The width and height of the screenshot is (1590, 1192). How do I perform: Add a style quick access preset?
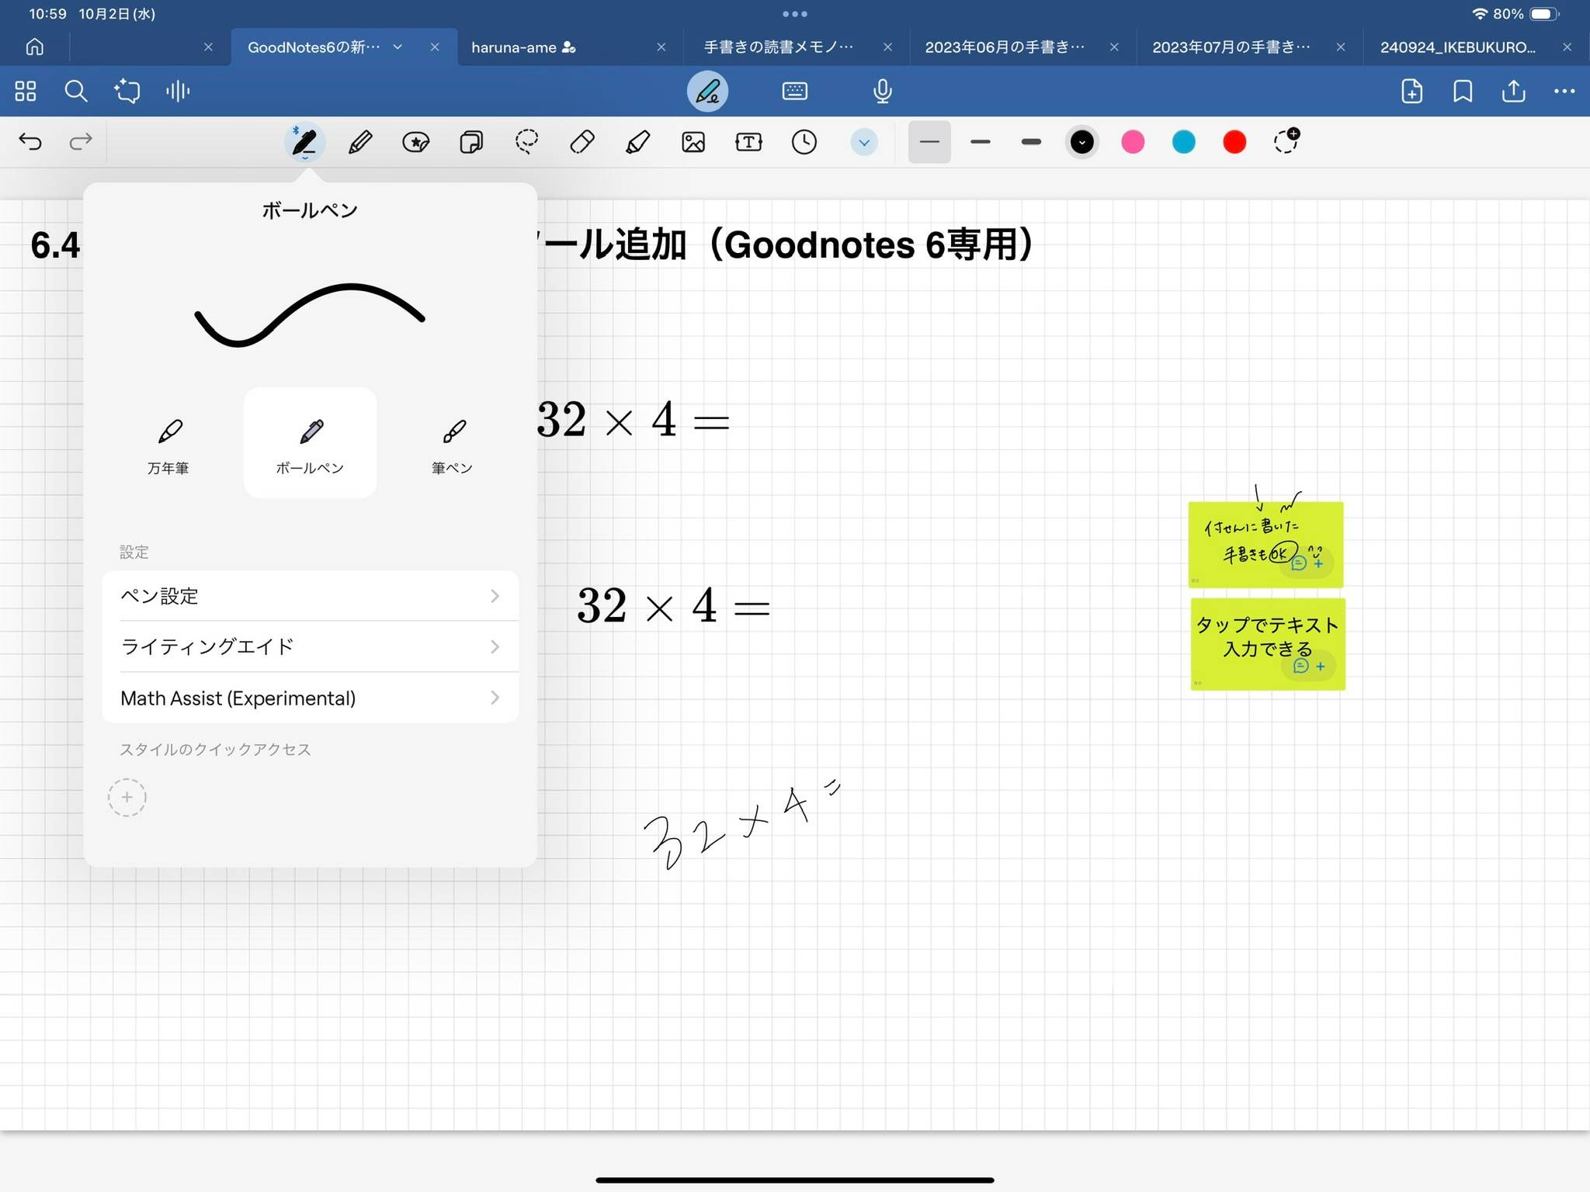pos(127,797)
